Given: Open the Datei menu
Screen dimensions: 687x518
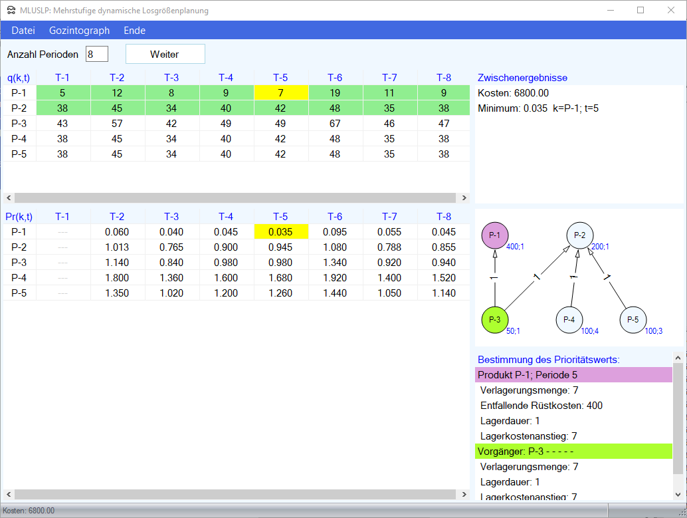Looking at the screenshot, I should tap(23, 31).
